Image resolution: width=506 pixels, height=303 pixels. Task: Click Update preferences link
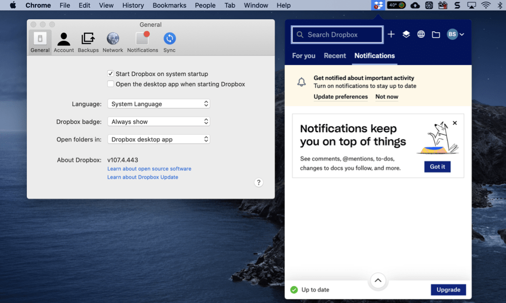tap(341, 96)
